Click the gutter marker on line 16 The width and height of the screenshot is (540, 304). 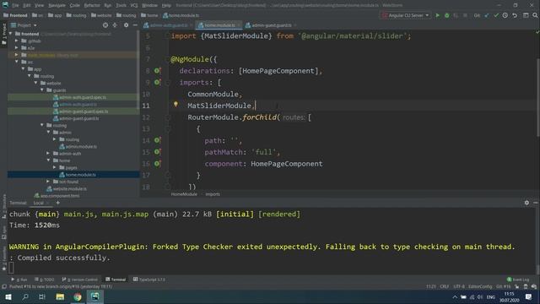pos(158,164)
